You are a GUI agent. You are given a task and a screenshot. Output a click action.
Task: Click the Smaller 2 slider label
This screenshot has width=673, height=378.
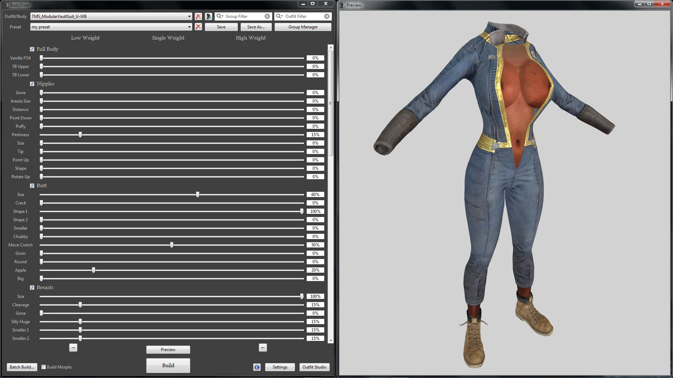click(21, 338)
